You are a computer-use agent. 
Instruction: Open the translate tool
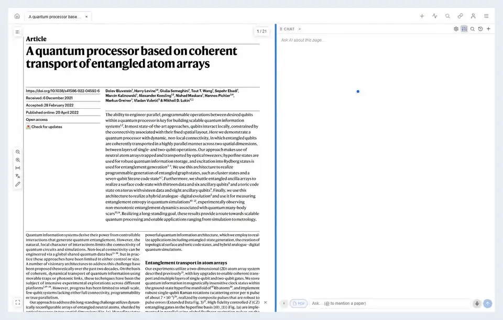tap(18, 176)
